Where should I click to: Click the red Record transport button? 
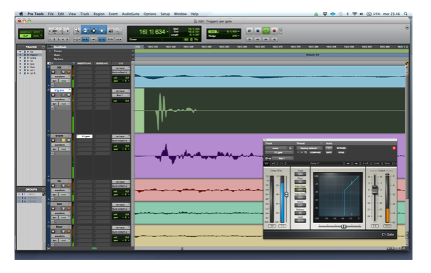[x=274, y=31]
